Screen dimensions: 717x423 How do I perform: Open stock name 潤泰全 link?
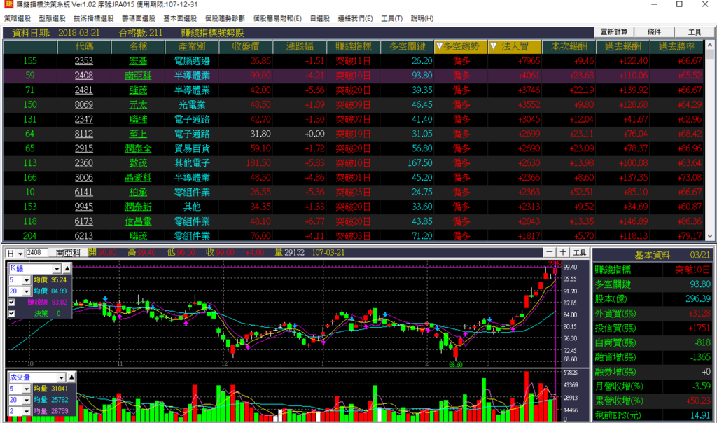[138, 148]
